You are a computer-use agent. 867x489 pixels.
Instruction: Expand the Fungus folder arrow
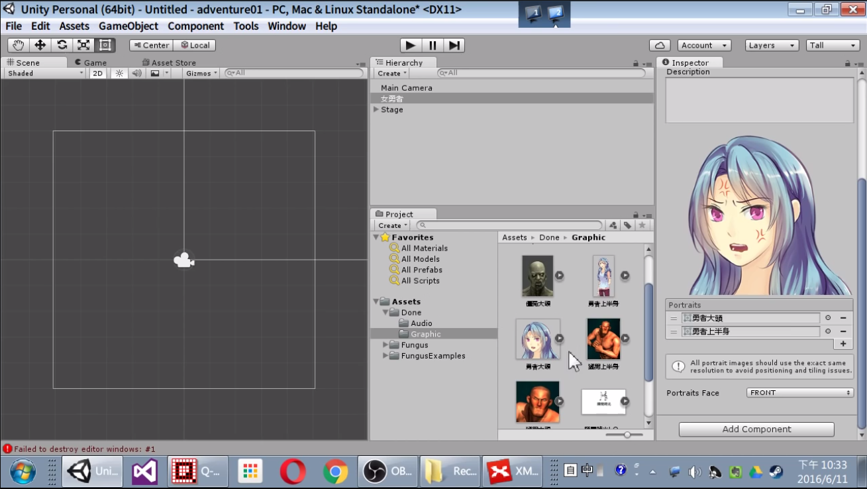coord(385,345)
